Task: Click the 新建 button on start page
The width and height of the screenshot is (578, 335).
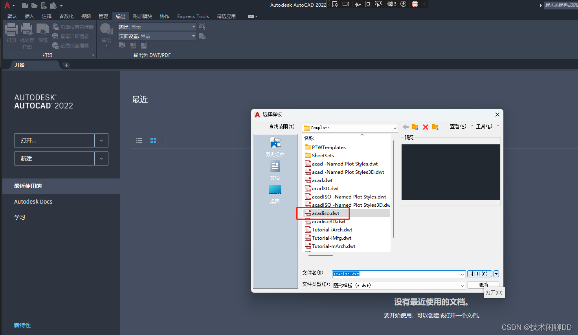Action: click(x=54, y=158)
